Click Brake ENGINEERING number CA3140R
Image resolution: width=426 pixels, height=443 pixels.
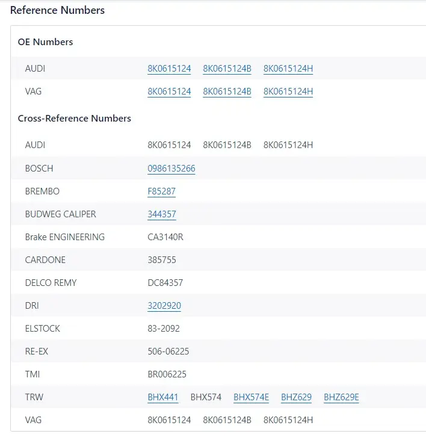point(165,237)
